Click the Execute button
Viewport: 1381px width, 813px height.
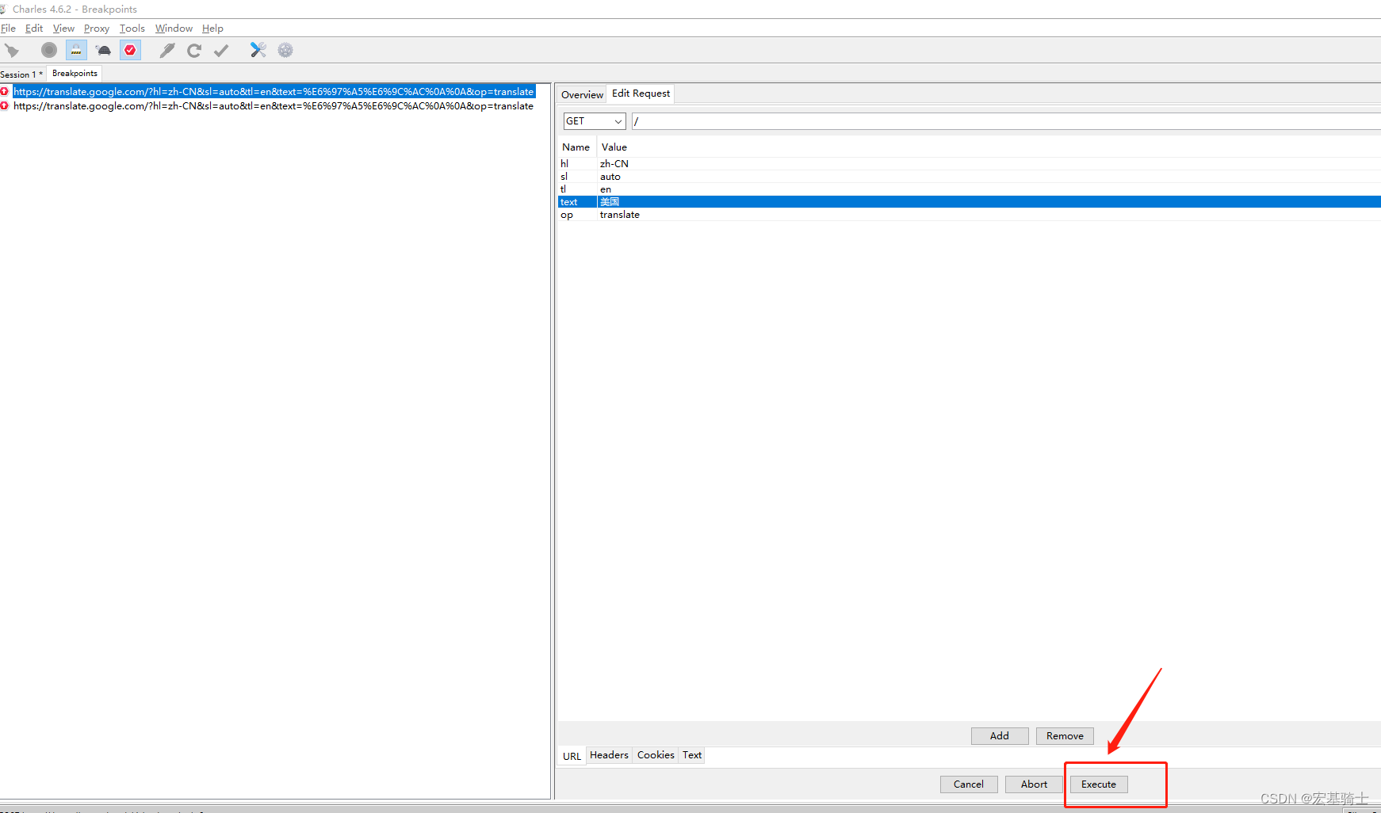pos(1099,784)
